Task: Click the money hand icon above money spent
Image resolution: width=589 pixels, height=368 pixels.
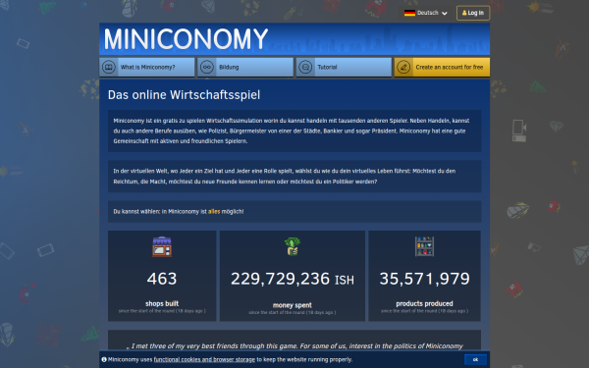Action: coord(293,246)
